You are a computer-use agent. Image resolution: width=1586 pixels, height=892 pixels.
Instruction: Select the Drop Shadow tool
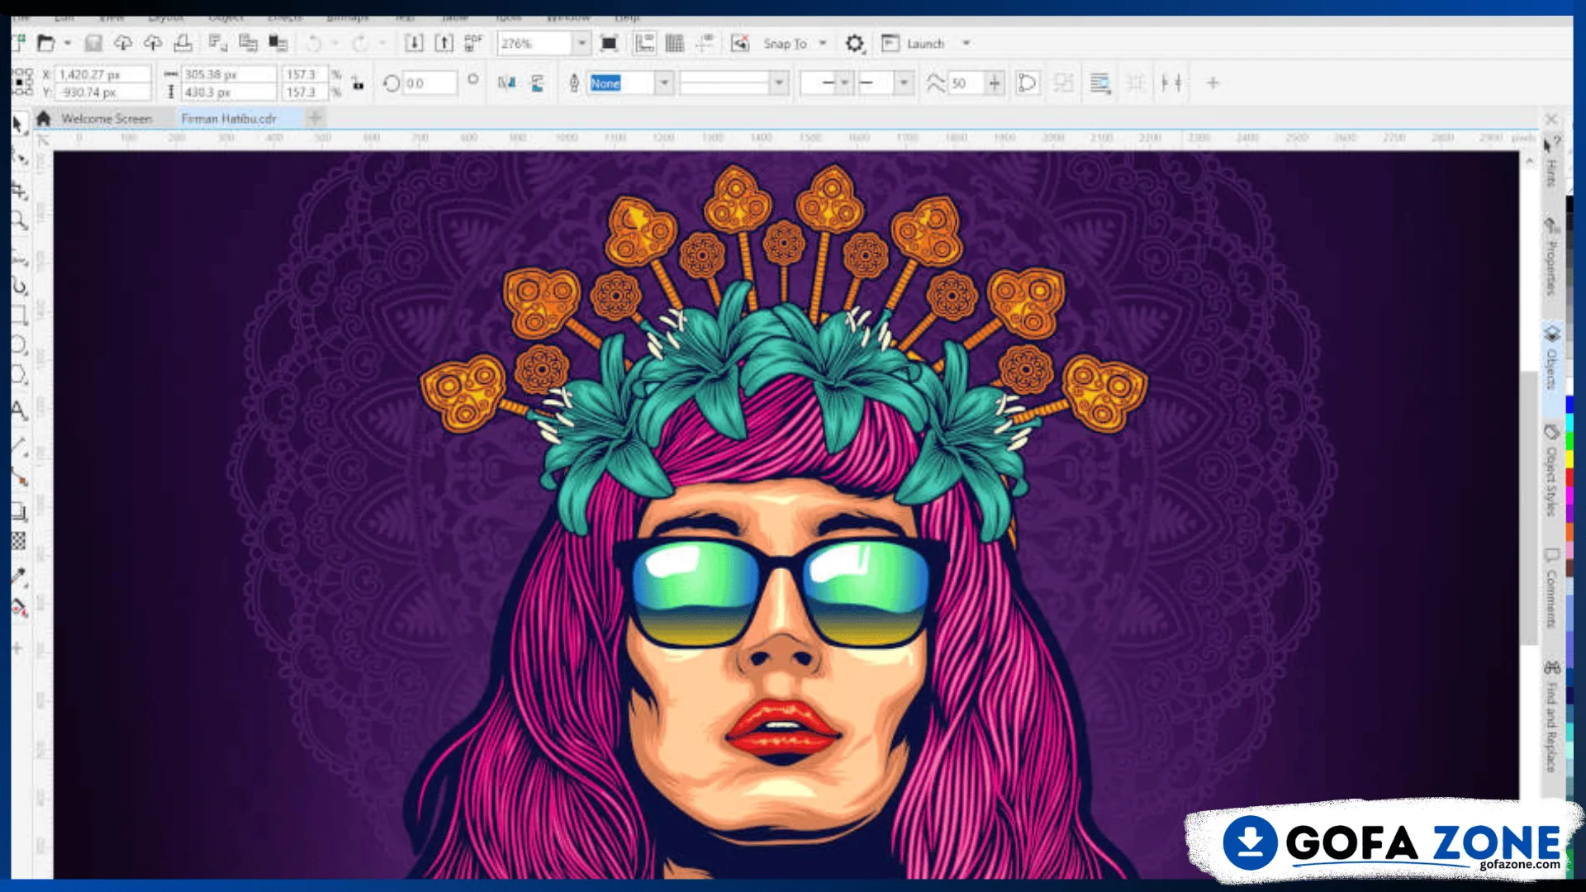click(x=18, y=511)
